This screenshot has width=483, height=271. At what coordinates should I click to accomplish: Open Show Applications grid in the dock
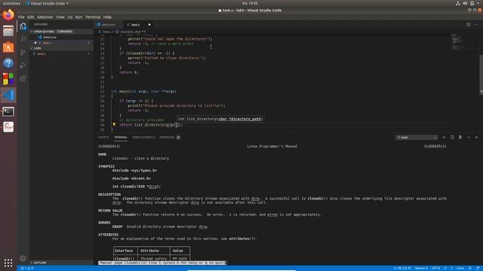tap(8, 263)
